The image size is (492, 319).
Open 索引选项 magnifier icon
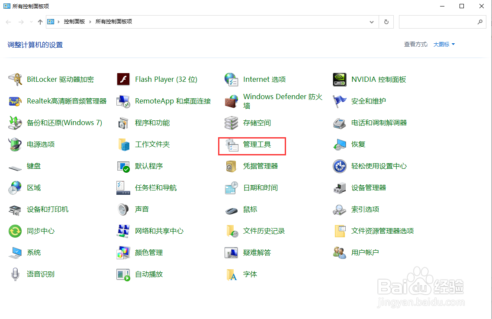(x=340, y=209)
